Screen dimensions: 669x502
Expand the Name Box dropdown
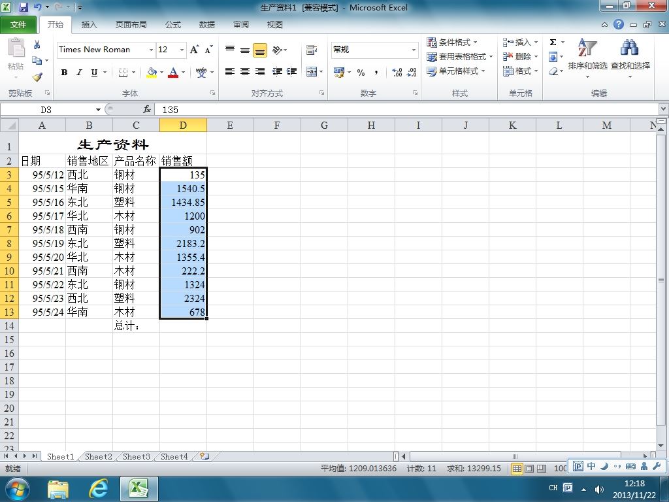tap(98, 110)
